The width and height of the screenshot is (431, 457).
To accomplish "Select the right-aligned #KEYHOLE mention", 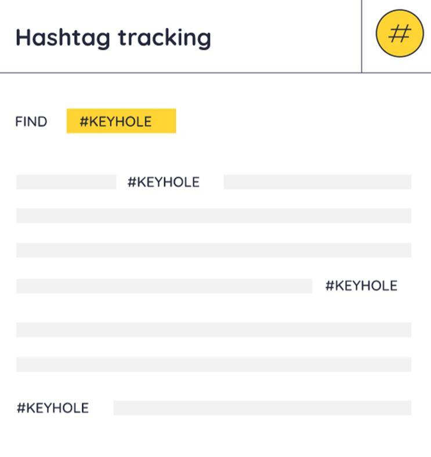I will [x=361, y=285].
